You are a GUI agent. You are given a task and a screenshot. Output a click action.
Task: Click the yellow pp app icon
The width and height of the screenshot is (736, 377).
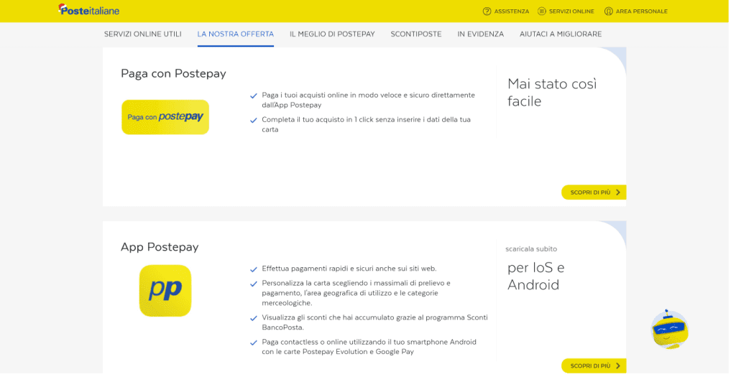[x=165, y=291]
